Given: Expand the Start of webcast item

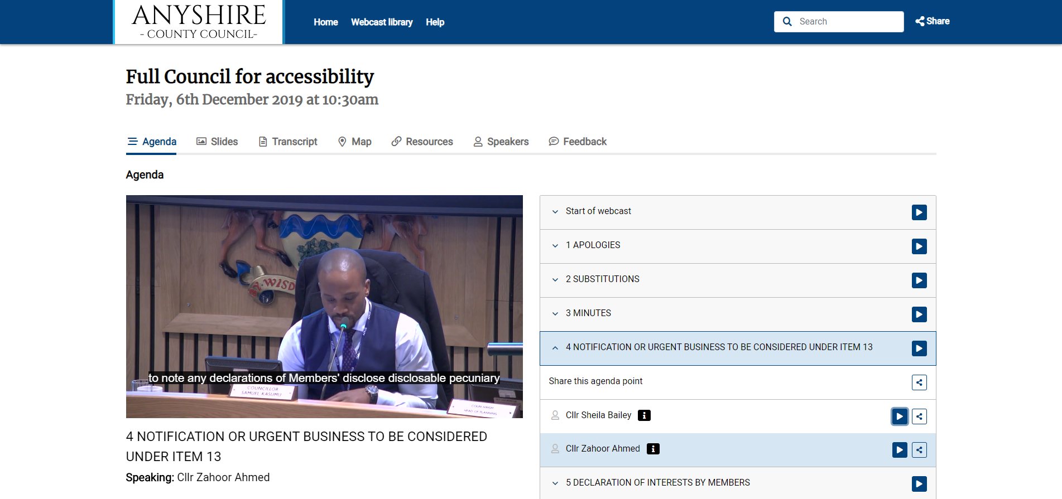Looking at the screenshot, I should [555, 212].
